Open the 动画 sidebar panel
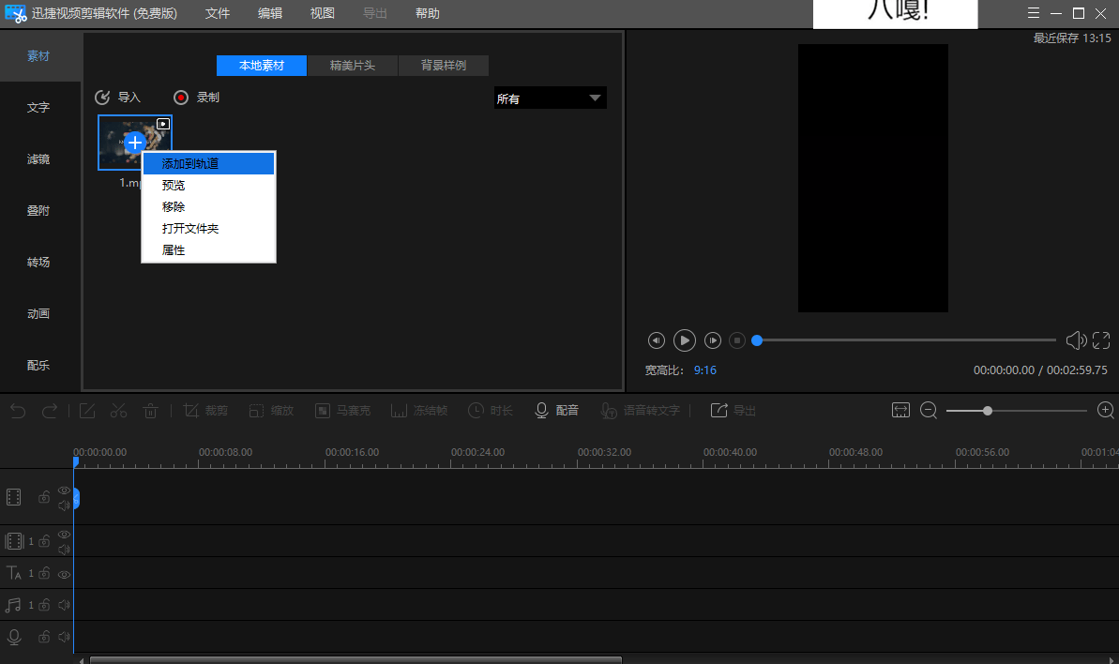Screen dimensions: 1119x664 (38, 314)
